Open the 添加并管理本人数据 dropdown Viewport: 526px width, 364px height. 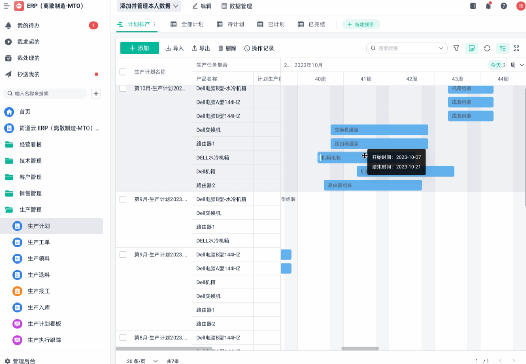149,6
